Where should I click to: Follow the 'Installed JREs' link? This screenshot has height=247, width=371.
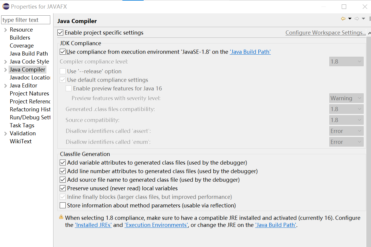pos(93,225)
